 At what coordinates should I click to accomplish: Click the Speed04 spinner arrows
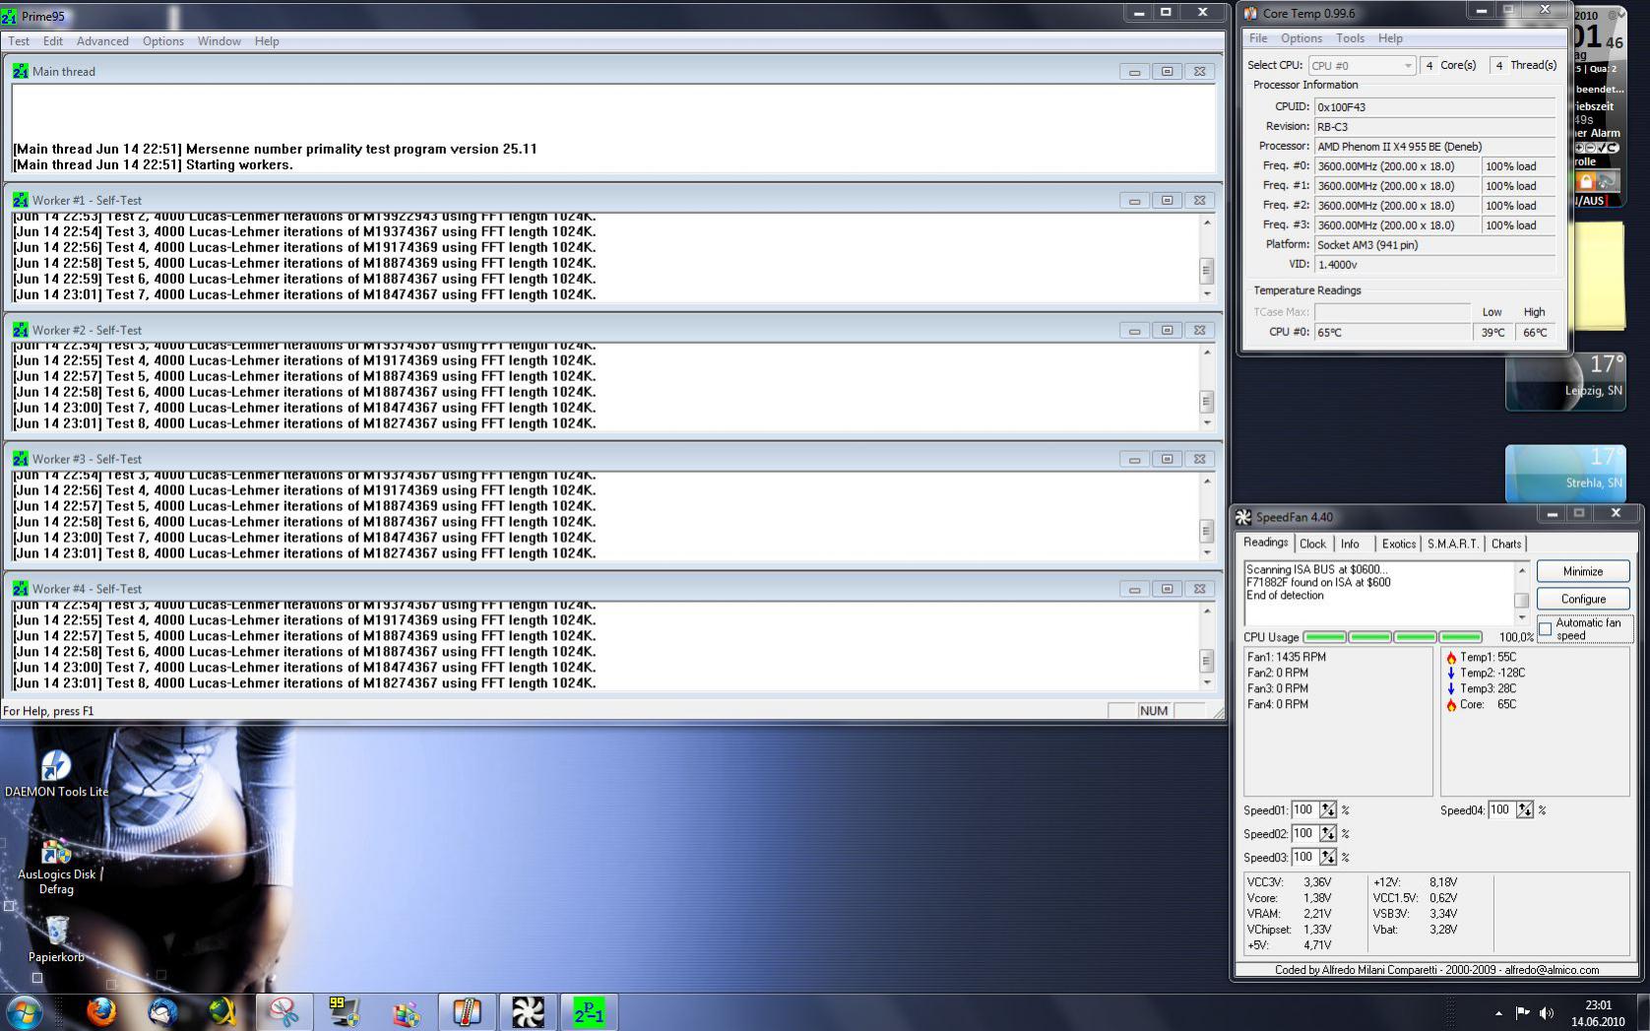click(x=1525, y=809)
